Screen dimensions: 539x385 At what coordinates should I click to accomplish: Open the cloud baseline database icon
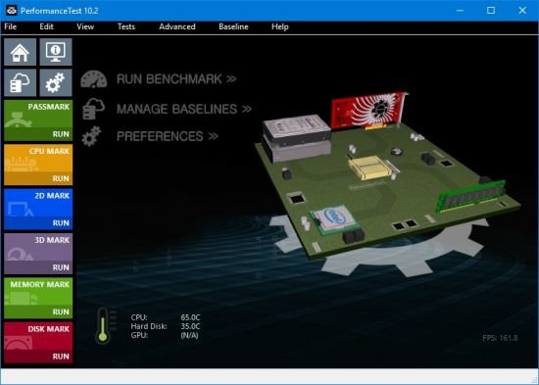20,83
